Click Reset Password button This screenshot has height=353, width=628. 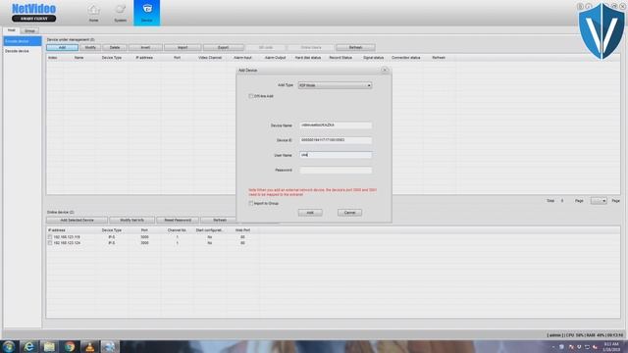(x=178, y=220)
